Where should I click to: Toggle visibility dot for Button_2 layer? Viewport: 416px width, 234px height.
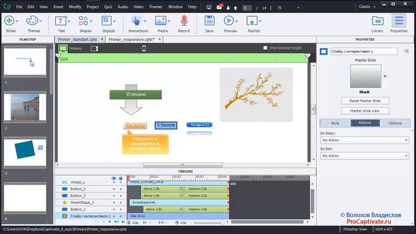(114, 196)
